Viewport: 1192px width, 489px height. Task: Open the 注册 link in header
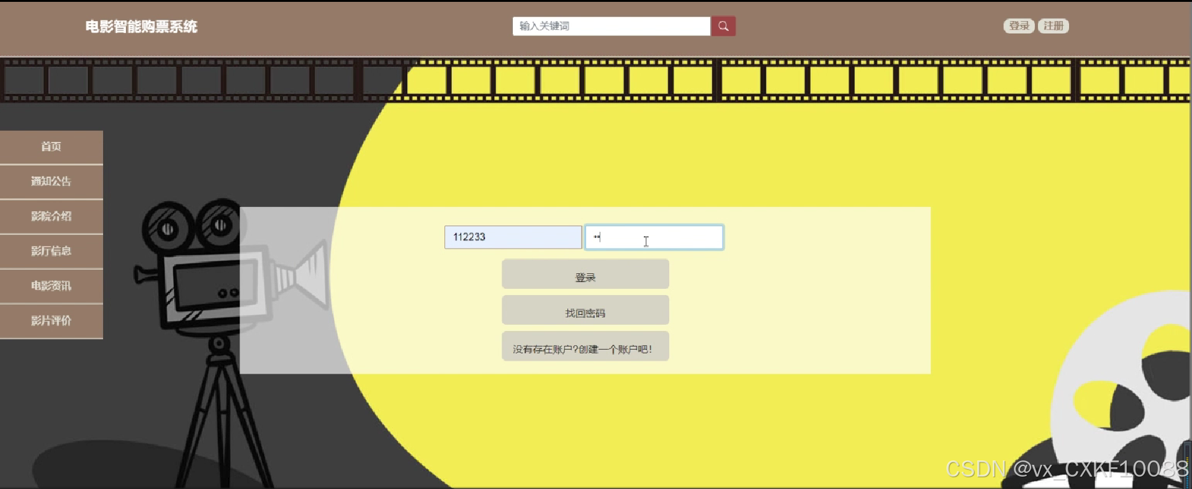tap(1054, 26)
